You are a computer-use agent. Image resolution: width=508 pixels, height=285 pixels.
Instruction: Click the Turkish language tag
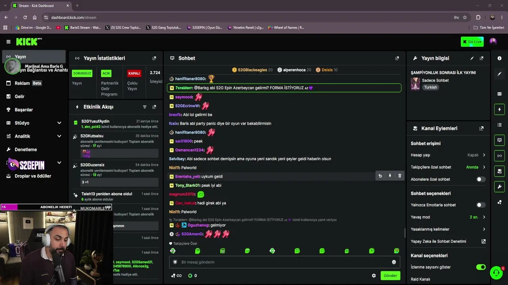click(x=430, y=87)
